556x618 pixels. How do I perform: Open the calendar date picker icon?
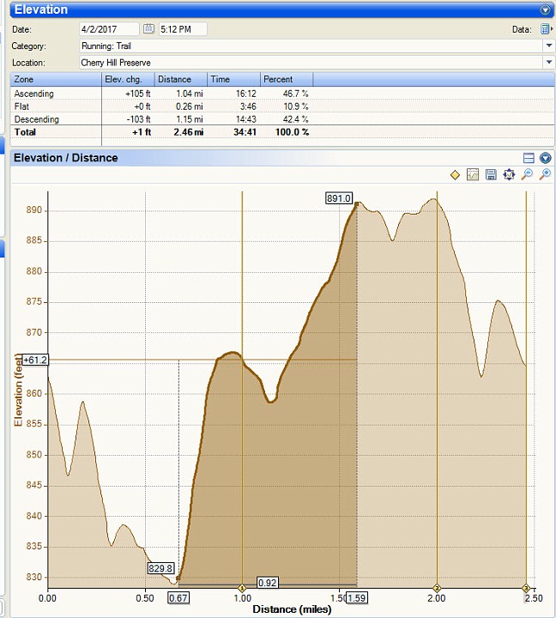tap(148, 29)
